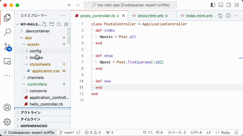The image size is (243, 136).
Task: Open Codespaces: expert sniffle remote menu
Action: 29,133
